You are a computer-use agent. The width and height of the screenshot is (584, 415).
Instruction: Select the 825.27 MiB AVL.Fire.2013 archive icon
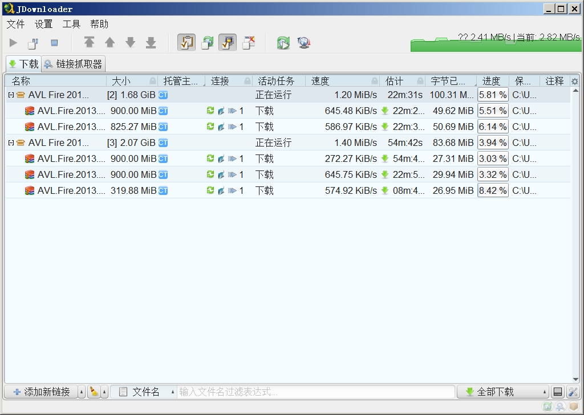pos(30,127)
